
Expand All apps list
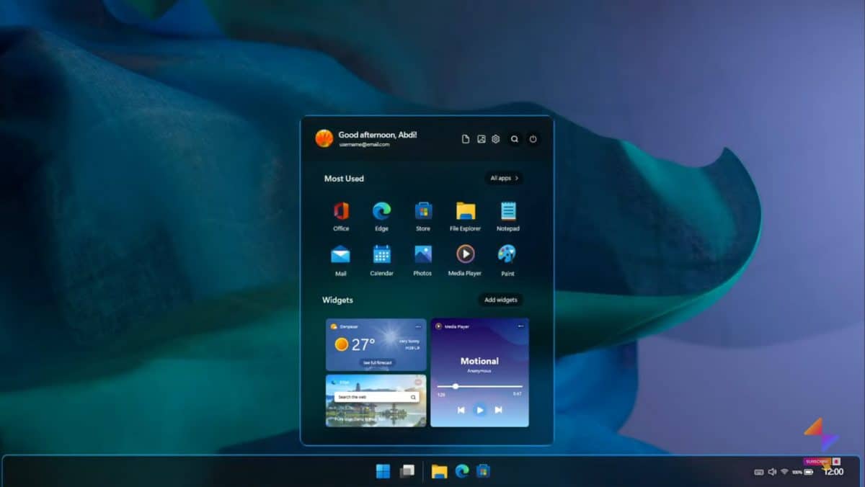click(x=504, y=178)
